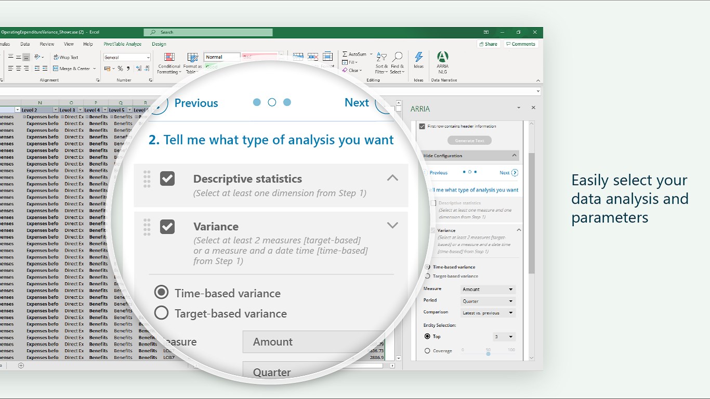This screenshot has height=399, width=710.
Task: Open the View ribbon tab
Action: click(x=69, y=44)
